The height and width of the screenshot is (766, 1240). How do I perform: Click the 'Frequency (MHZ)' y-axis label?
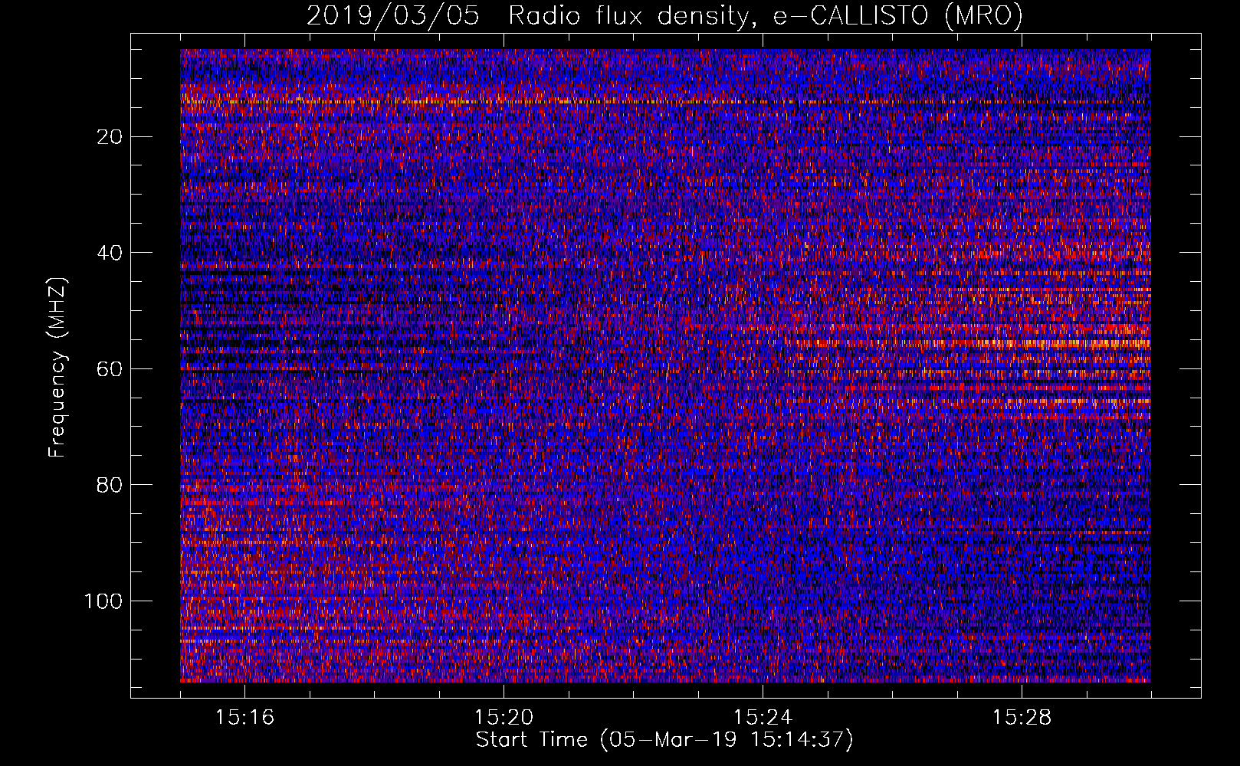click(x=57, y=368)
